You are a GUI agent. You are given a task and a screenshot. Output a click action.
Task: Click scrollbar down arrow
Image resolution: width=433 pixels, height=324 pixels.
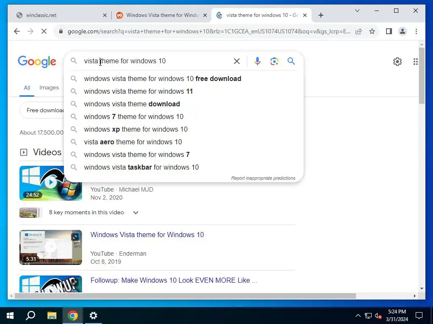click(x=422, y=289)
